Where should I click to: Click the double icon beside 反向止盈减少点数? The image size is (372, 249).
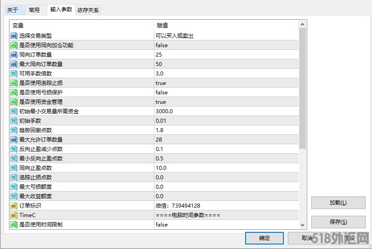(14, 149)
